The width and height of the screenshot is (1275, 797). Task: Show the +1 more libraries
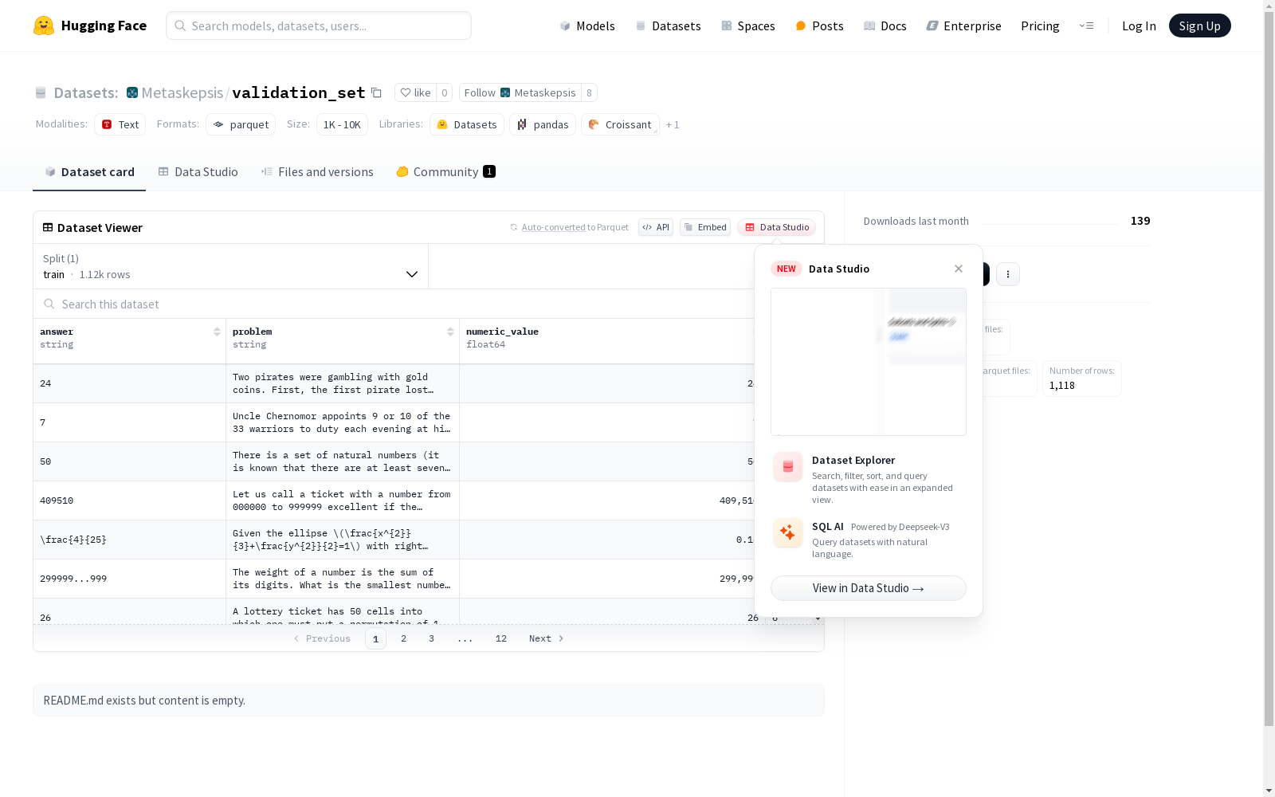click(673, 124)
